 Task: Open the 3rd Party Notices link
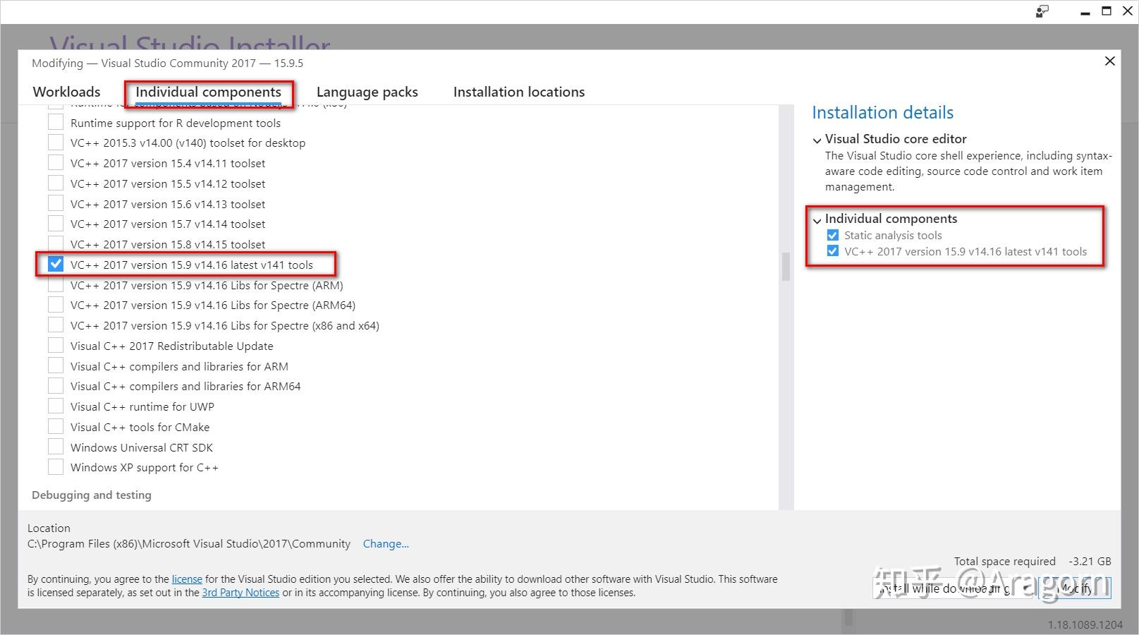tap(240, 593)
